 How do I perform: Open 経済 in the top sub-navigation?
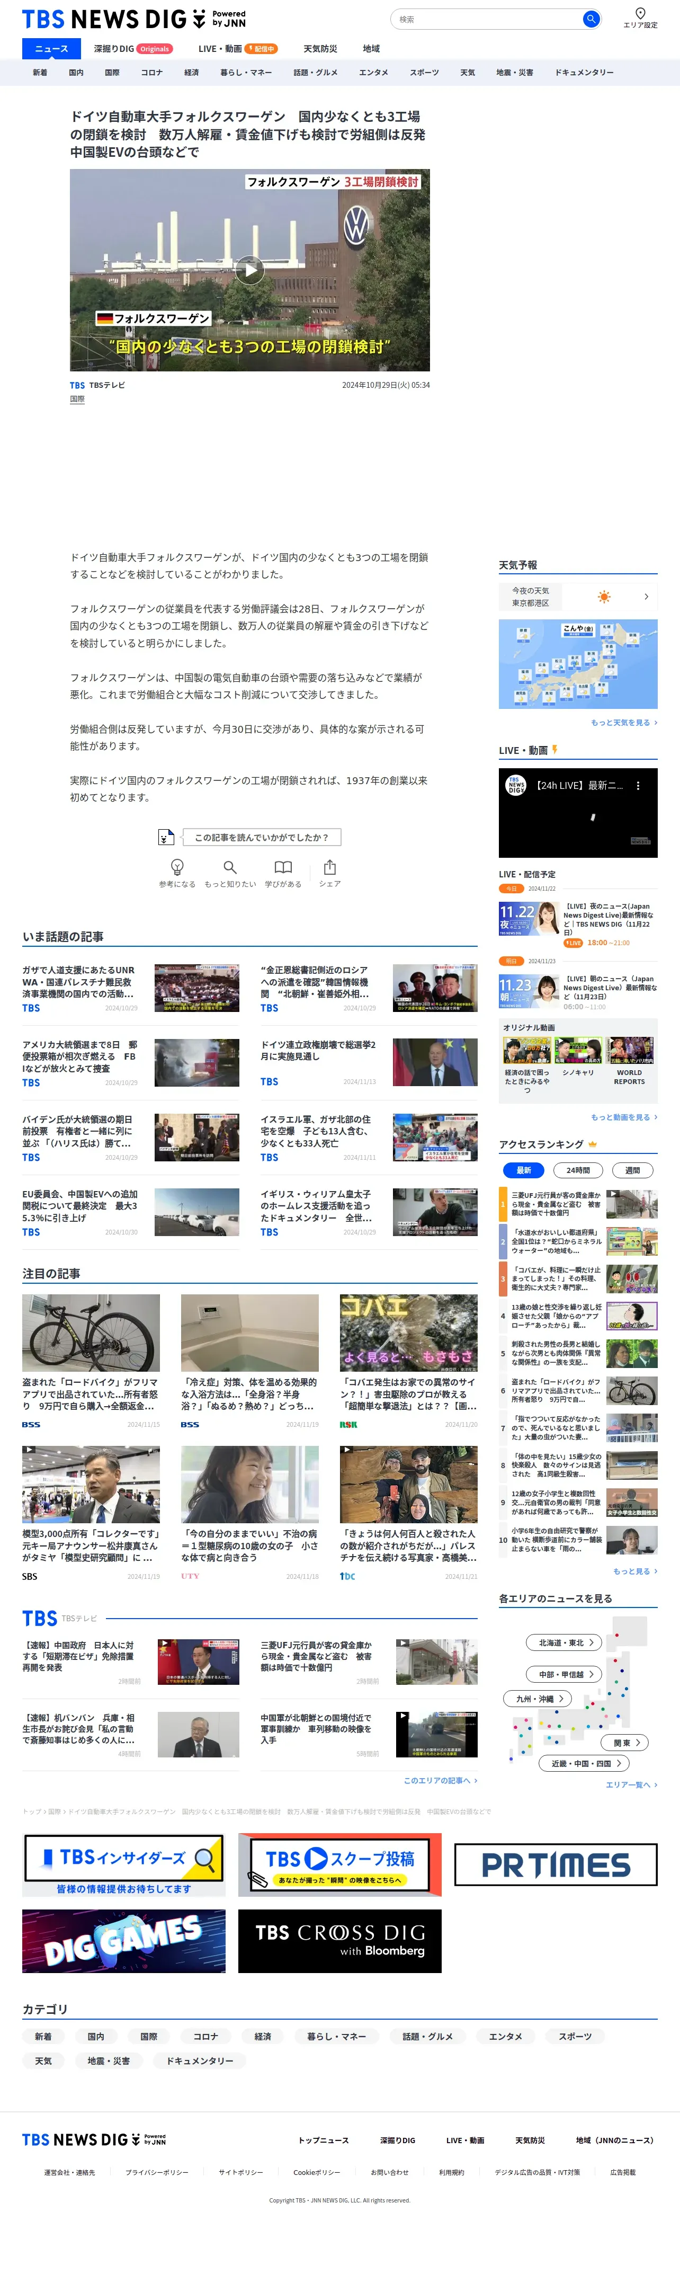click(191, 73)
